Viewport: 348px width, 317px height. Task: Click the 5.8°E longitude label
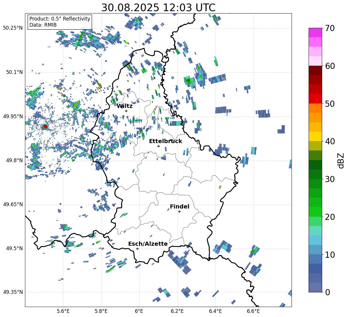(x=101, y=311)
